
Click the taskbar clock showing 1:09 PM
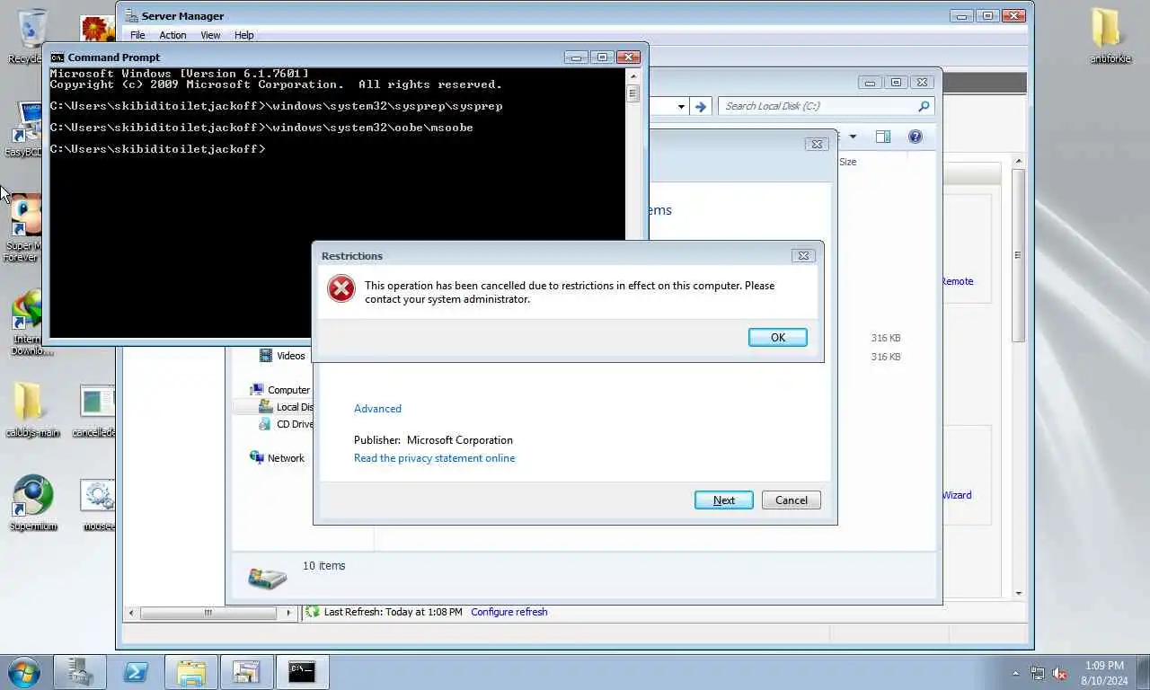pyautogui.click(x=1104, y=672)
